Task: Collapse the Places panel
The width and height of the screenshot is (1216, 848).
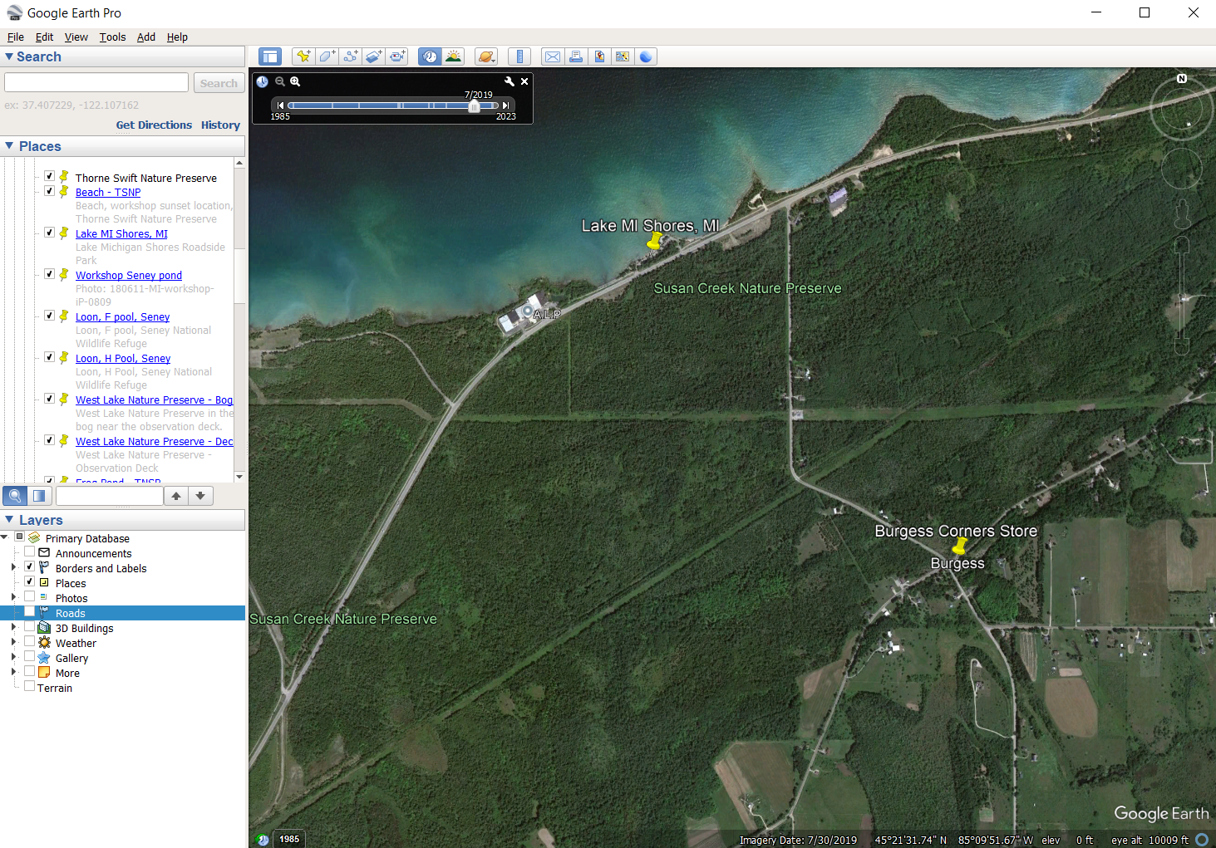Action: (x=9, y=146)
